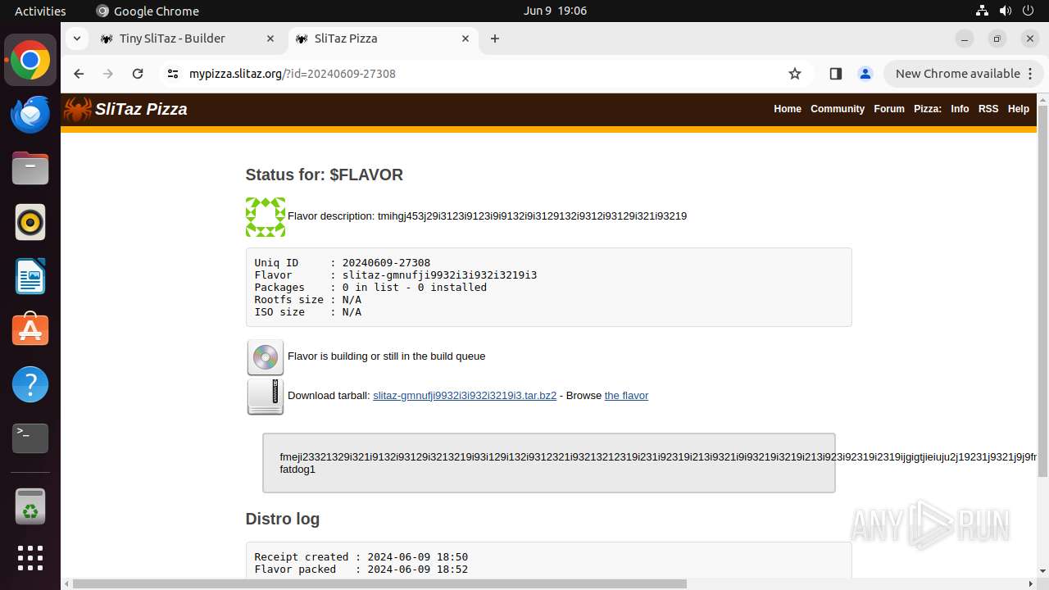The image size is (1049, 590).
Task: Click the 'Receipt created' log line
Action: [361, 557]
